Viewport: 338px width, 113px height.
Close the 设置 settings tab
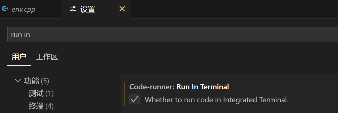coord(122,9)
